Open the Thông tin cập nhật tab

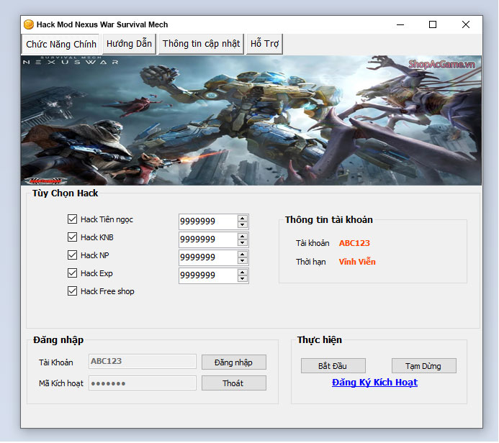tap(201, 44)
